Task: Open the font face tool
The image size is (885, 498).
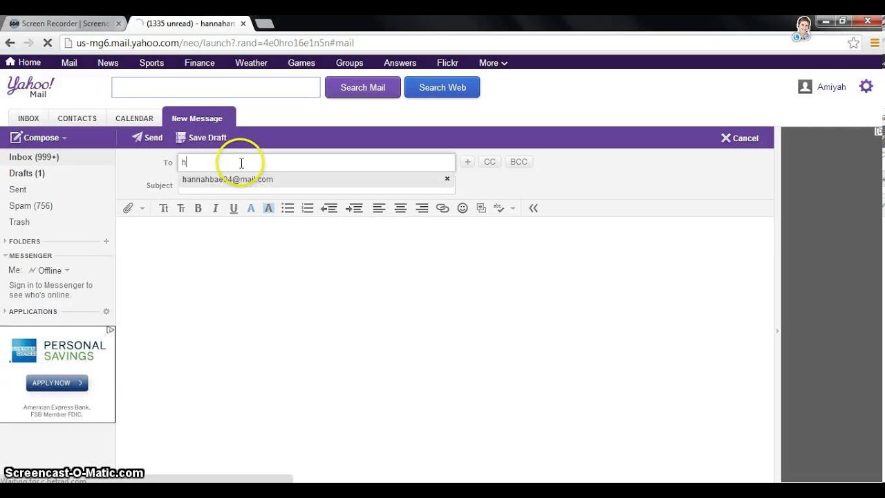Action: 164,208
